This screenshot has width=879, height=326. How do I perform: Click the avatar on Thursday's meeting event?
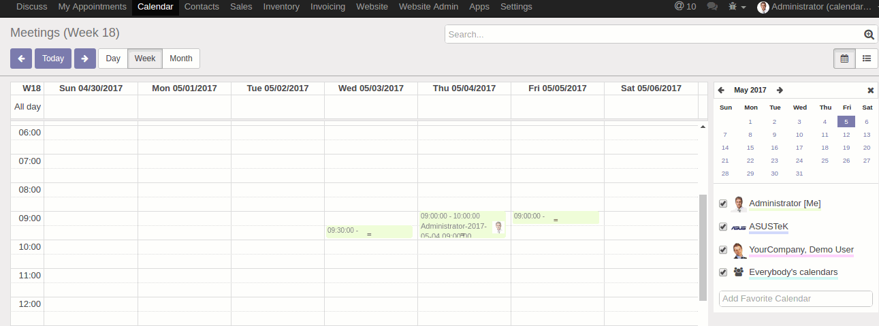(x=498, y=227)
